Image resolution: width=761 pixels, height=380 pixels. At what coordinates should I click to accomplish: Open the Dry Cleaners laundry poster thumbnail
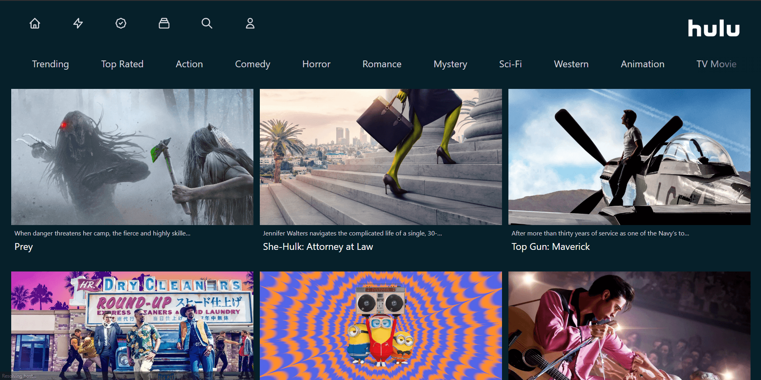[x=132, y=326]
